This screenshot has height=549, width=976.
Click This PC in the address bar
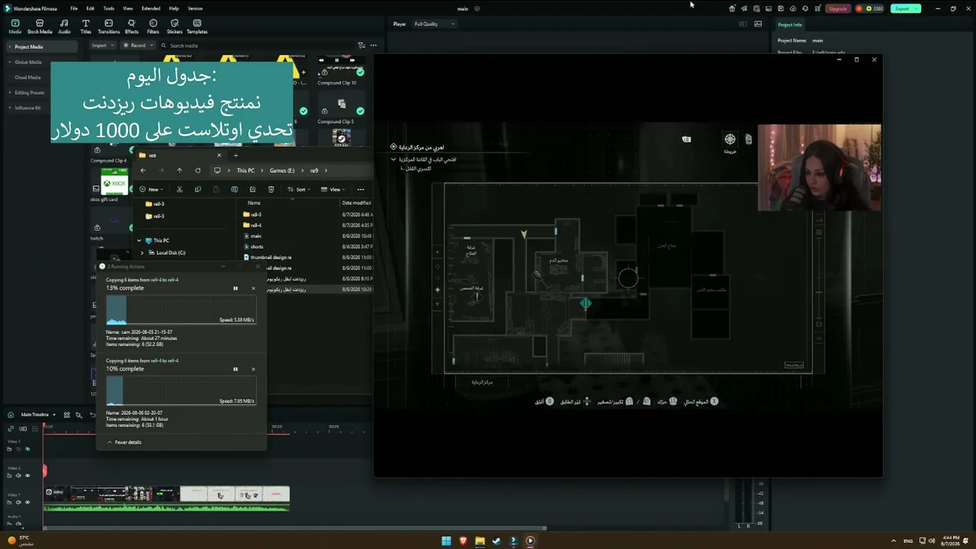(x=246, y=171)
